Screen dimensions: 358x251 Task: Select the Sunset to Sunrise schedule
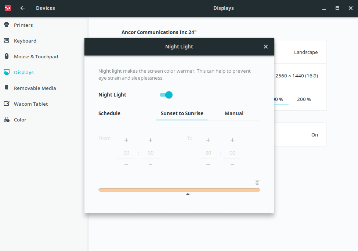coord(182,113)
